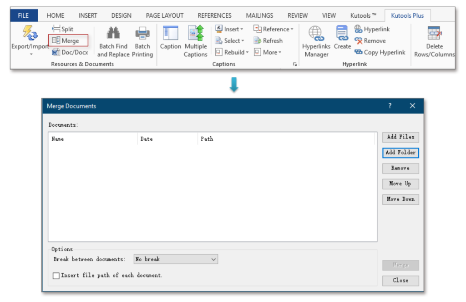Click the Add Folder button

(400, 153)
